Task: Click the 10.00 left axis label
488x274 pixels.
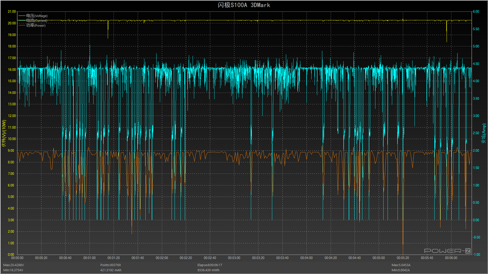Action: (x=11, y=139)
